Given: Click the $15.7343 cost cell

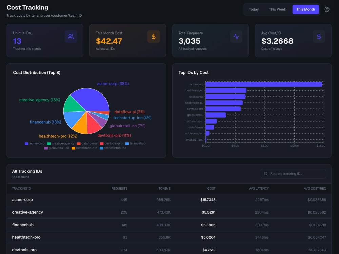Looking at the screenshot, I should (208, 200).
